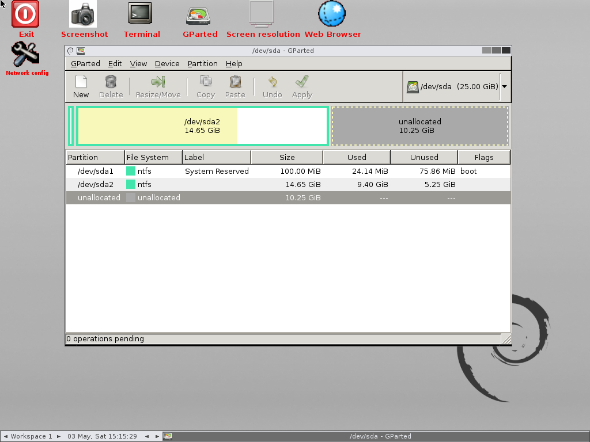Launch Terminal from the desktop icon
Image resolution: width=590 pixels, height=442 pixels.
click(140, 14)
